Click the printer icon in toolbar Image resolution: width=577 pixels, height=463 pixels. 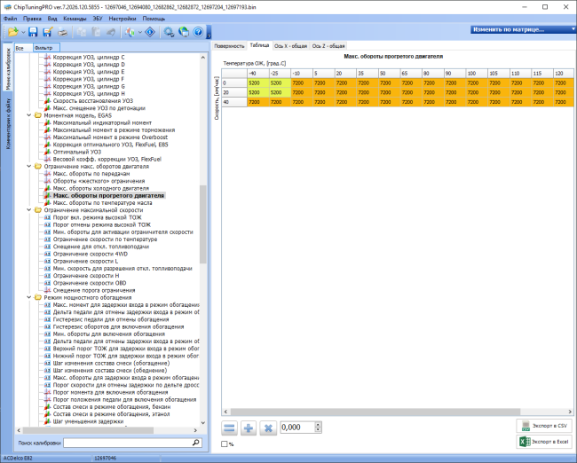pyautogui.click(x=62, y=32)
